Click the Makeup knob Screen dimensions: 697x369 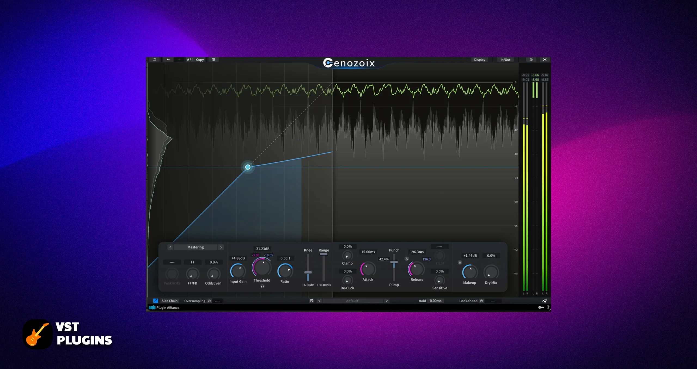point(470,272)
